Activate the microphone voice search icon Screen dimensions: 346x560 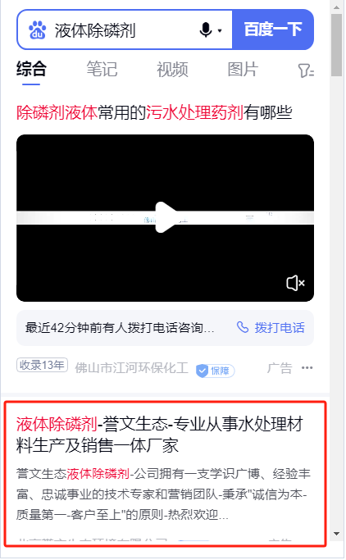206,30
